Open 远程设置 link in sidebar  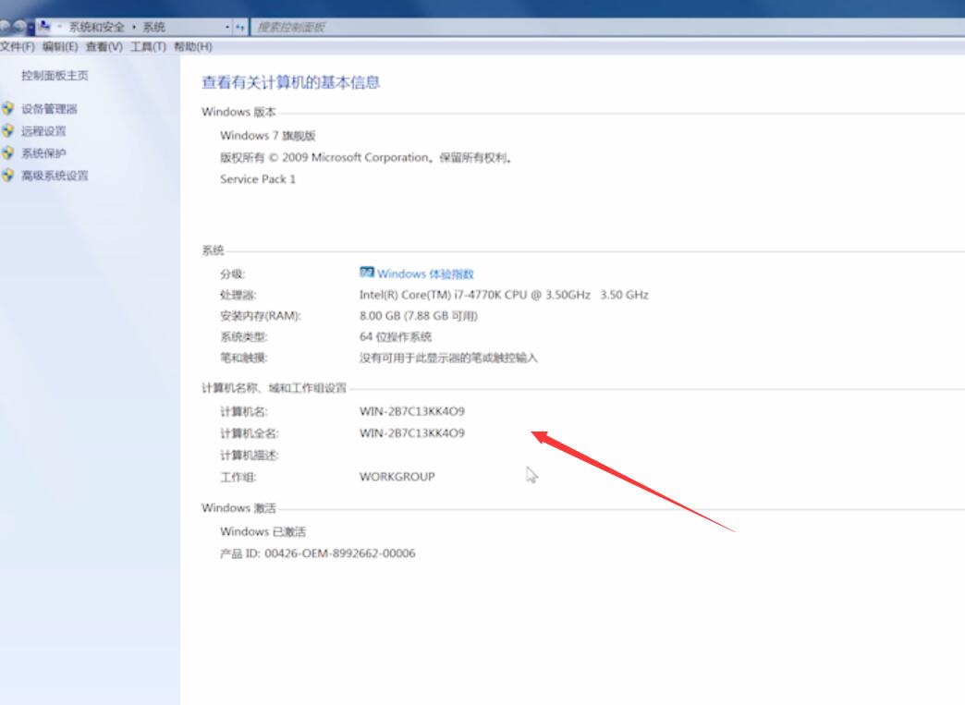tap(43, 131)
